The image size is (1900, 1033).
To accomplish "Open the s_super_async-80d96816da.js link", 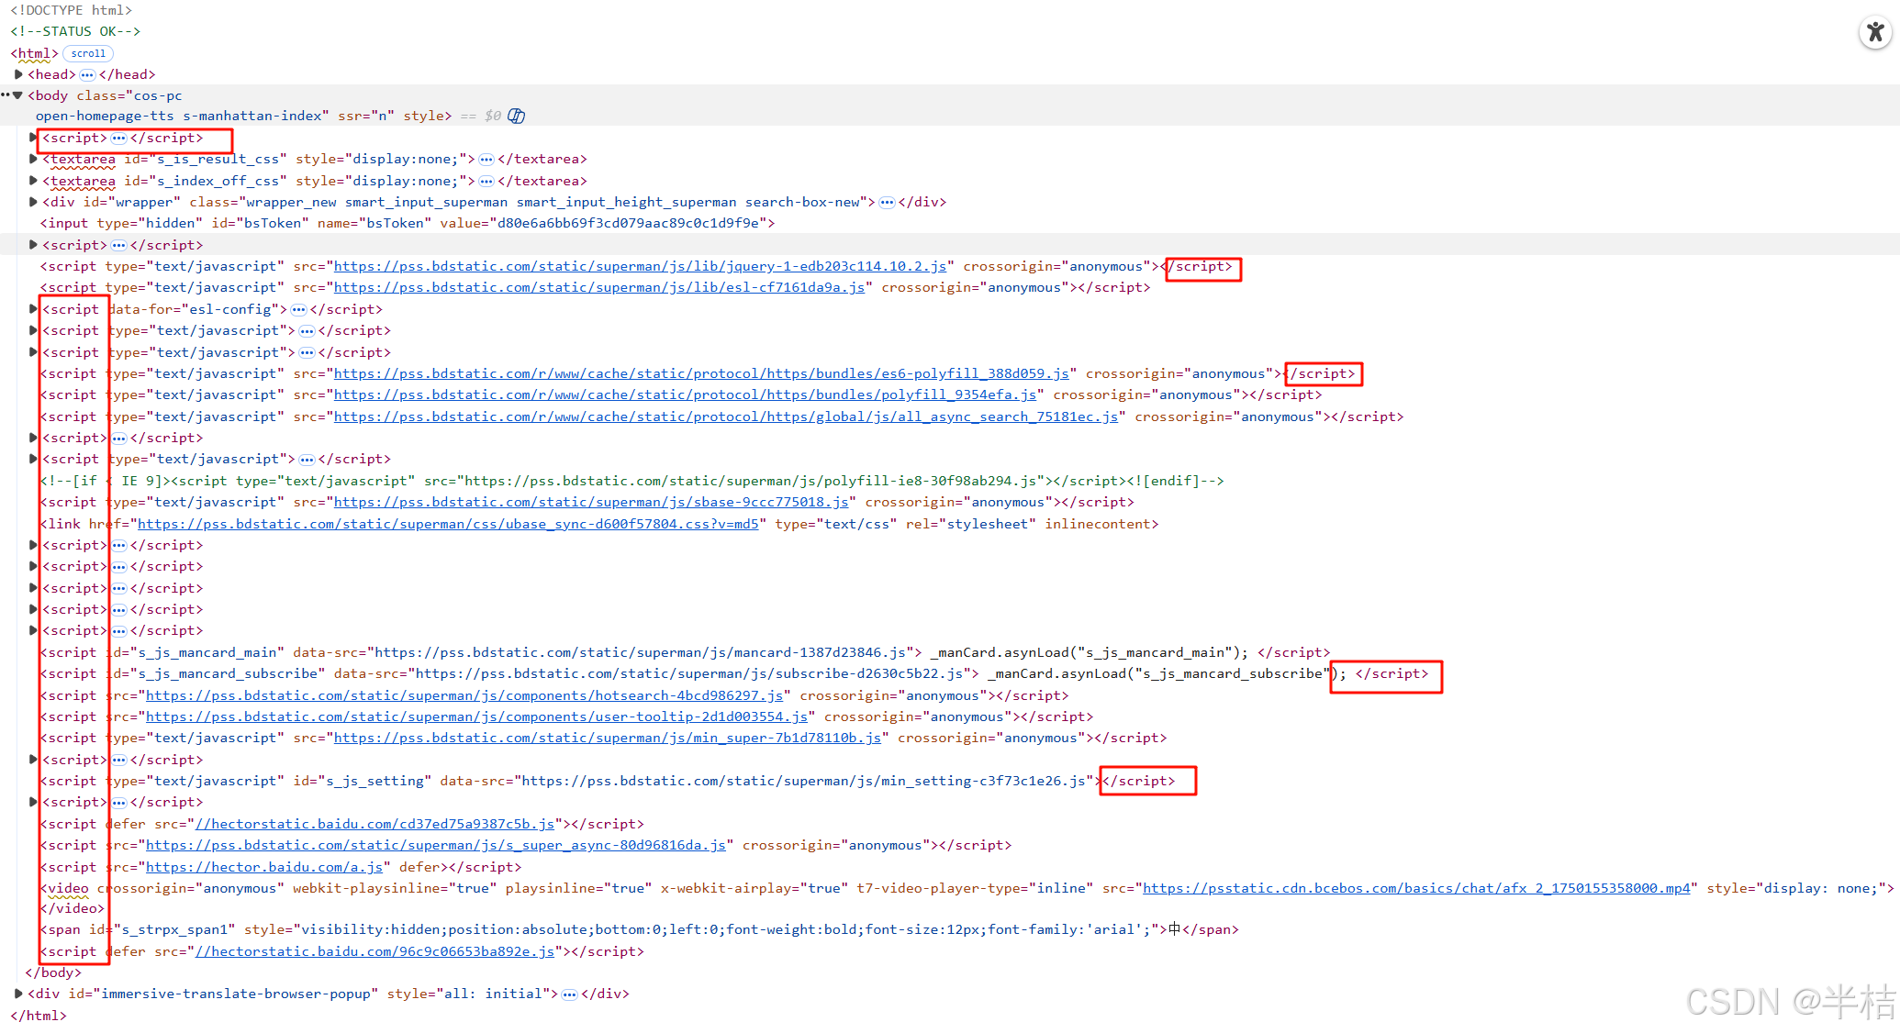I will click(x=436, y=845).
